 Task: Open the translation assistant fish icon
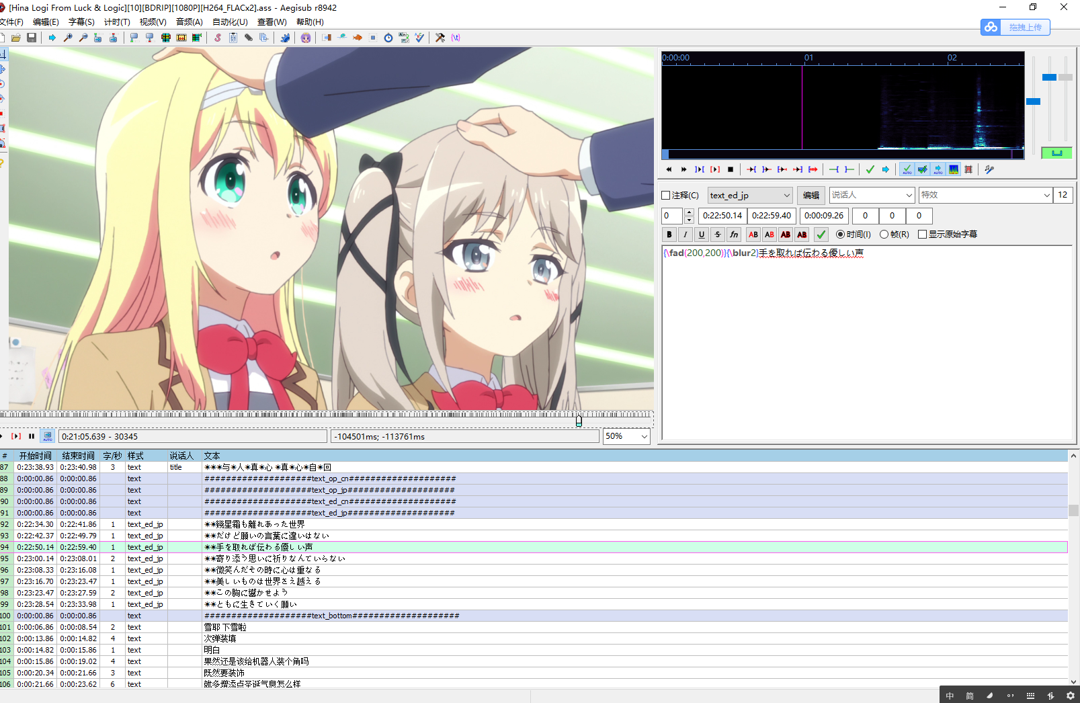point(358,38)
